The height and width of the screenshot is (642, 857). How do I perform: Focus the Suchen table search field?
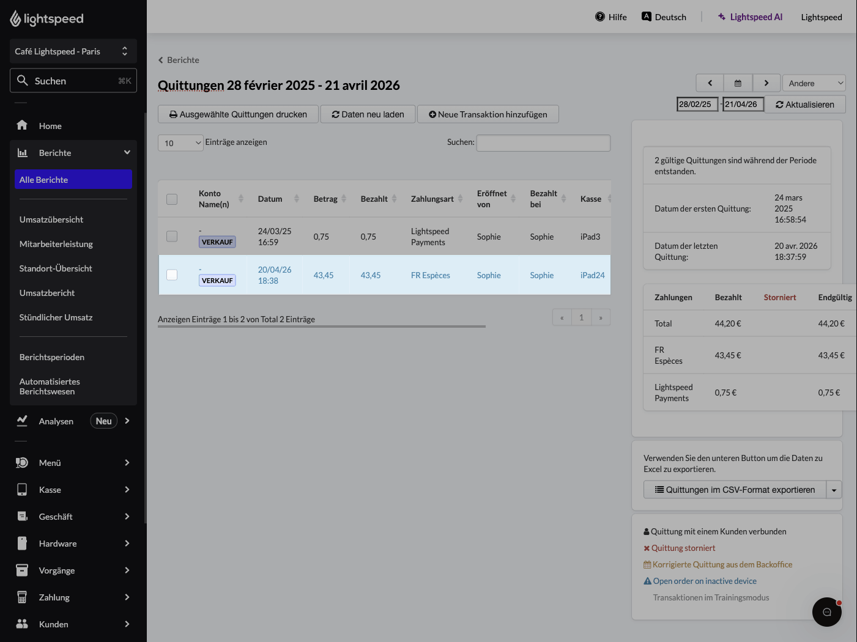pyautogui.click(x=543, y=143)
